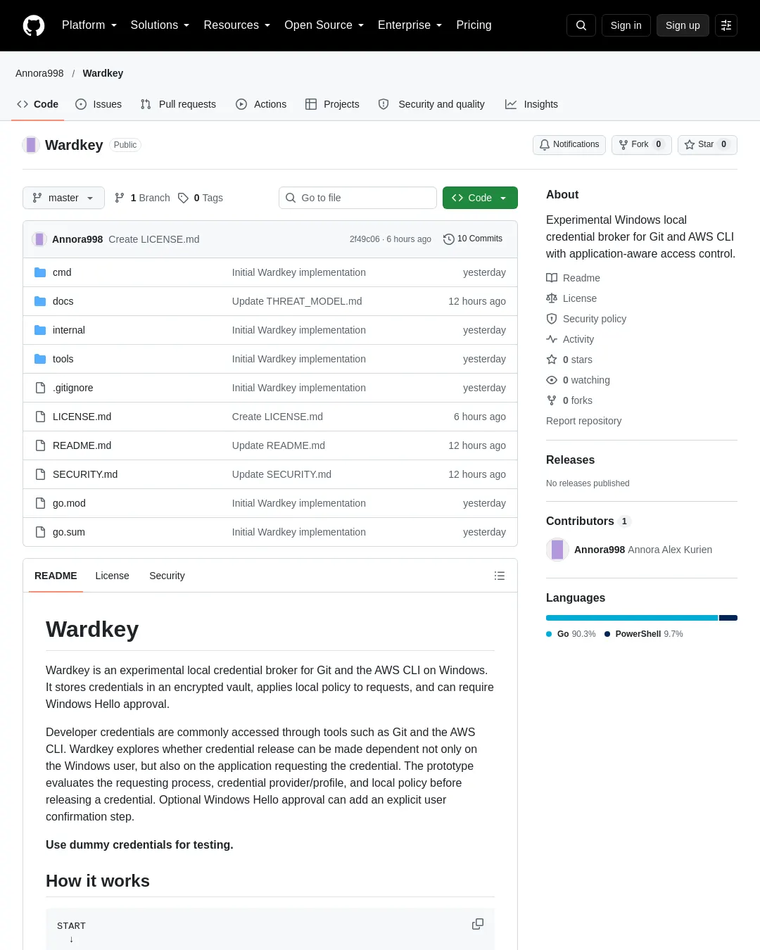The image size is (760, 950).
Task: Open the appearance settings sliders icon
Action: pyautogui.click(x=726, y=25)
